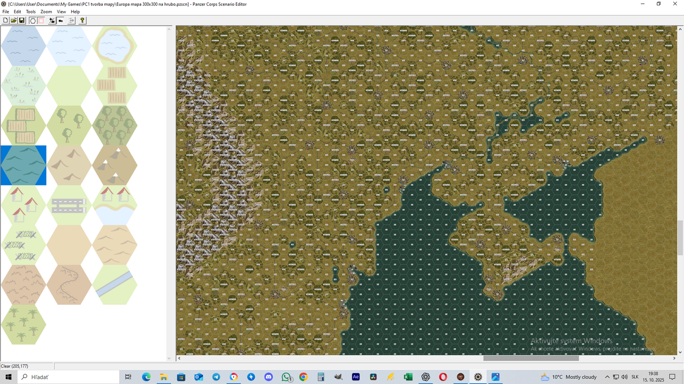
Task: Open the Edit menu
Action: click(x=18, y=12)
